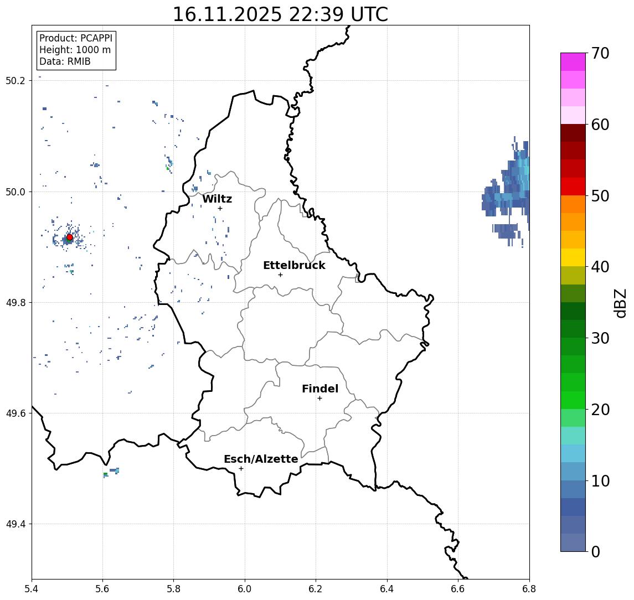634x600 pixels.
Task: Click the latitude tick label 49.6
Action: pos(16,413)
